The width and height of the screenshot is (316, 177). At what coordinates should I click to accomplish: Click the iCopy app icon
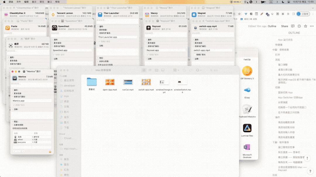coord(247,90)
